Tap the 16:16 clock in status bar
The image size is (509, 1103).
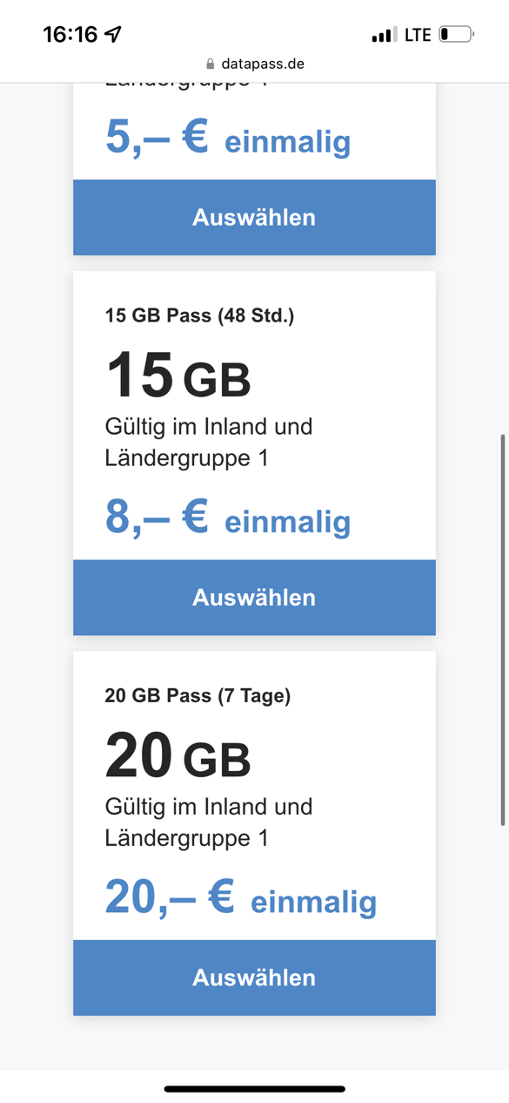pyautogui.click(x=70, y=35)
